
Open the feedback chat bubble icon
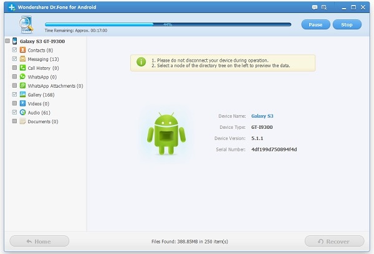tap(315, 7)
